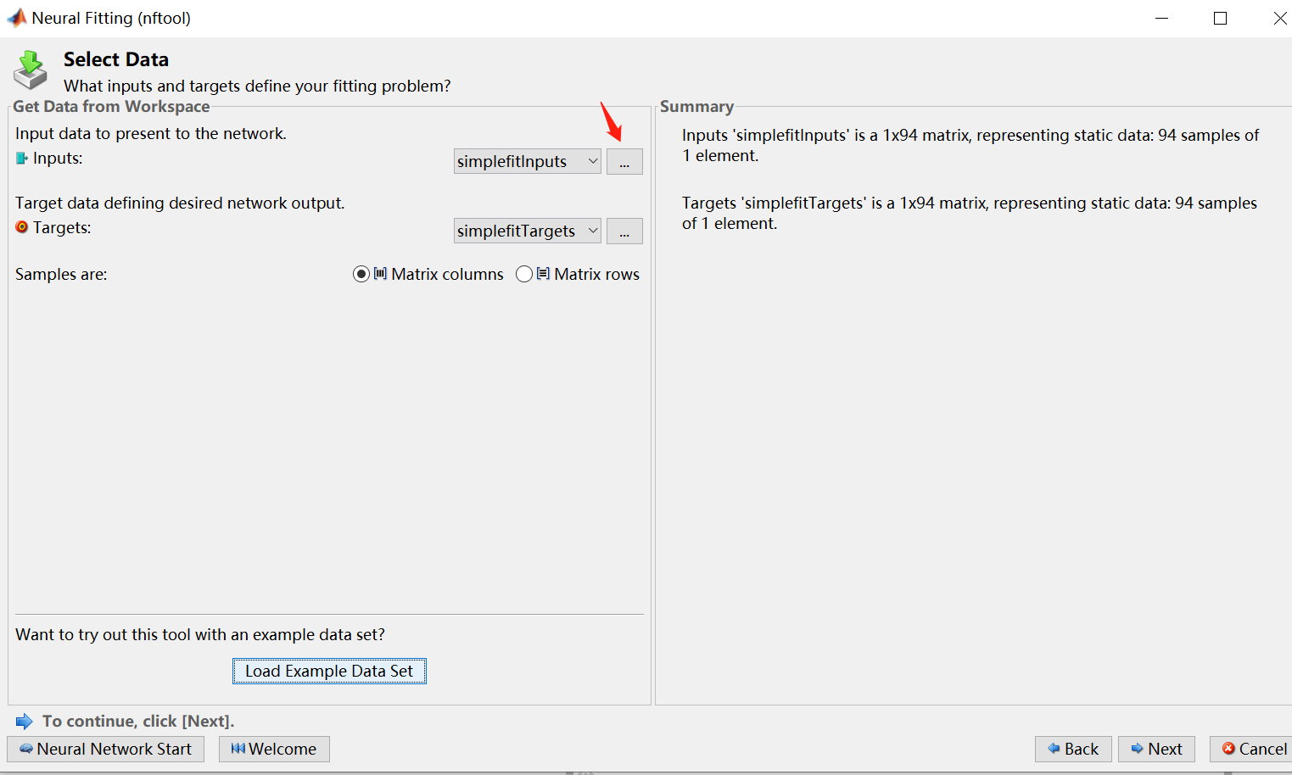Open the Targets variable dropdown
Viewport: 1292px width, 775px height.
(527, 231)
